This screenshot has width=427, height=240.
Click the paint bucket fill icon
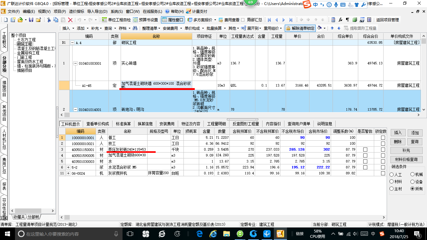[x=320, y=28]
